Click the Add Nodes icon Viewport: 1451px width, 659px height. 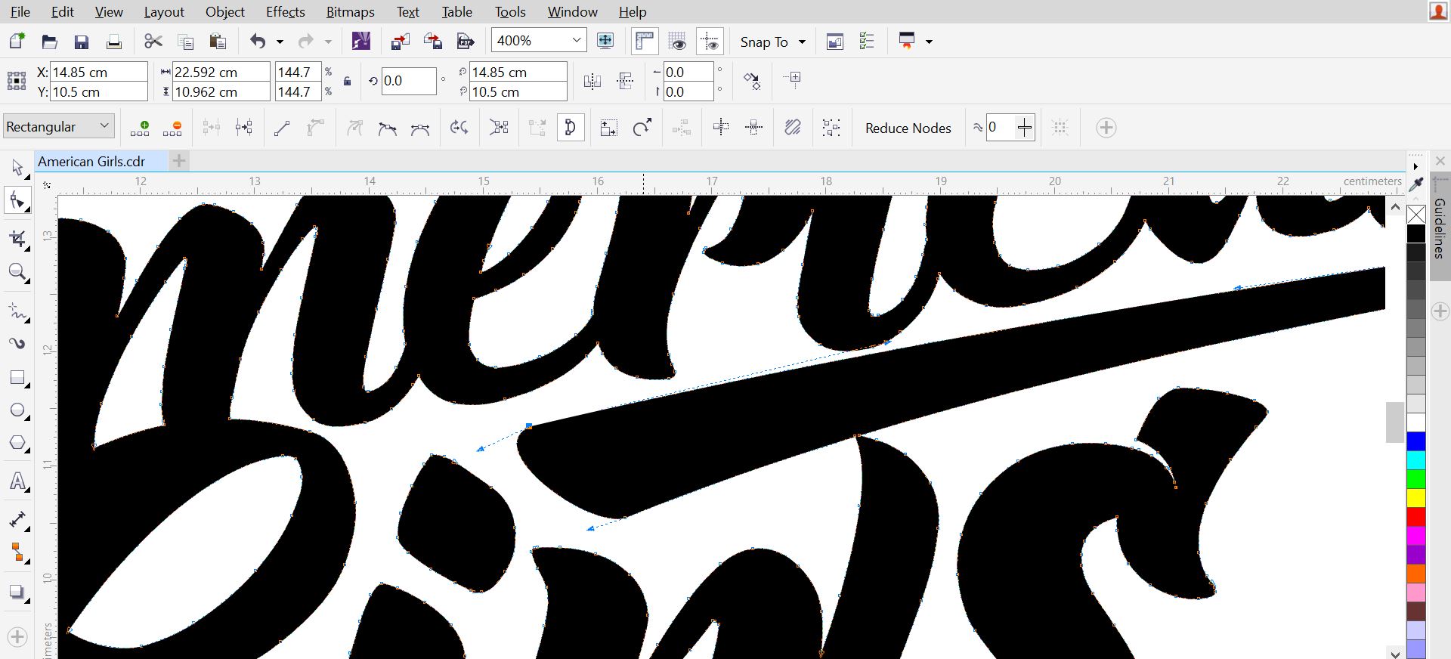tap(140, 128)
